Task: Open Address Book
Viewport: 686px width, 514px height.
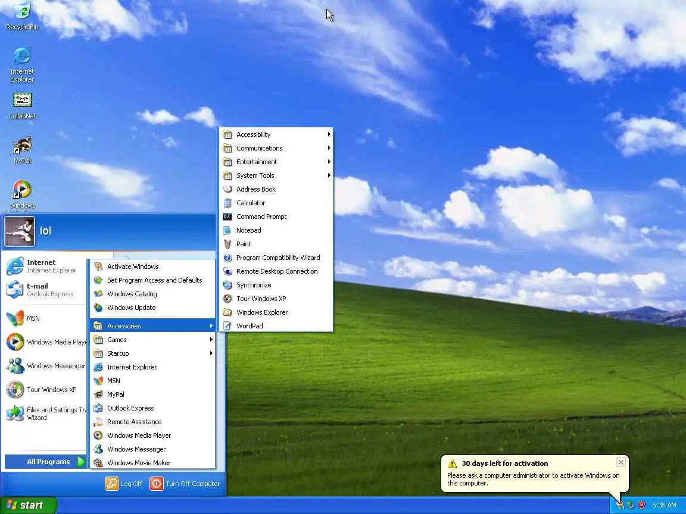Action: pyautogui.click(x=276, y=189)
